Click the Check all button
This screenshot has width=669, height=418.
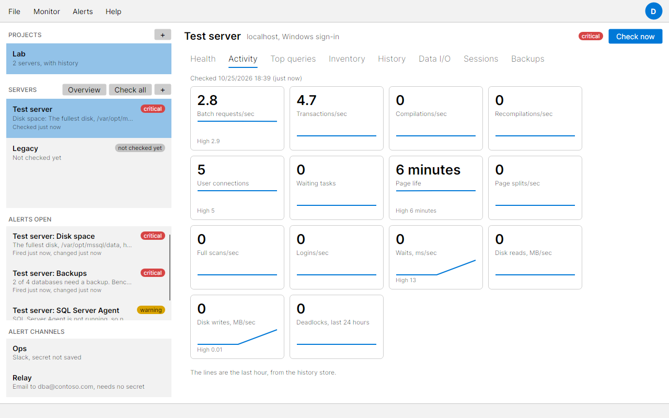130,89
